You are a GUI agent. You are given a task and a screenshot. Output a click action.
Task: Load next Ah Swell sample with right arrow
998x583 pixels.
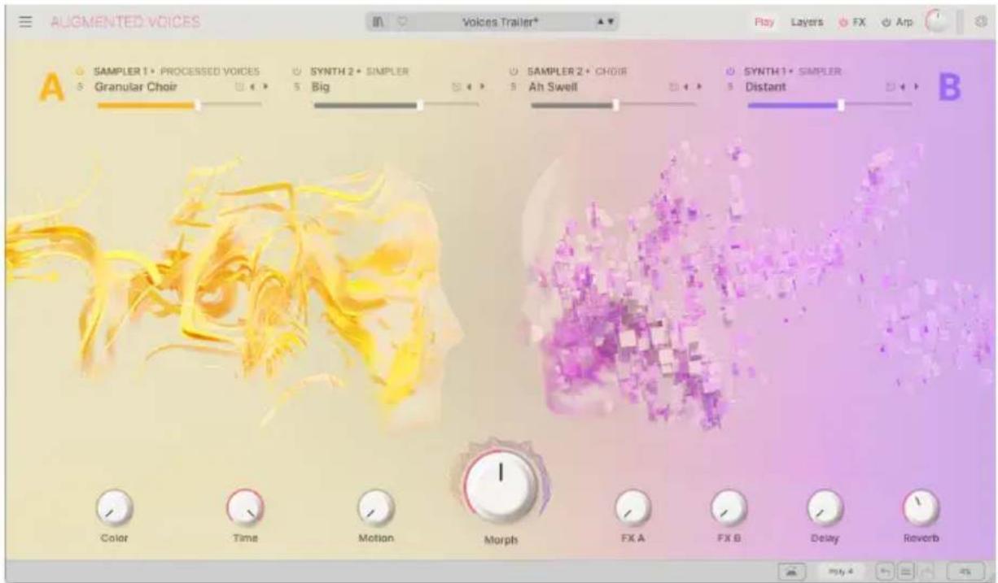(698, 86)
